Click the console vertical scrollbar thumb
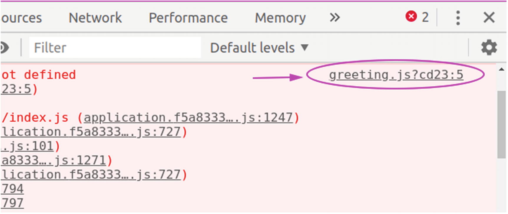The height and width of the screenshot is (214, 508). pos(501,124)
